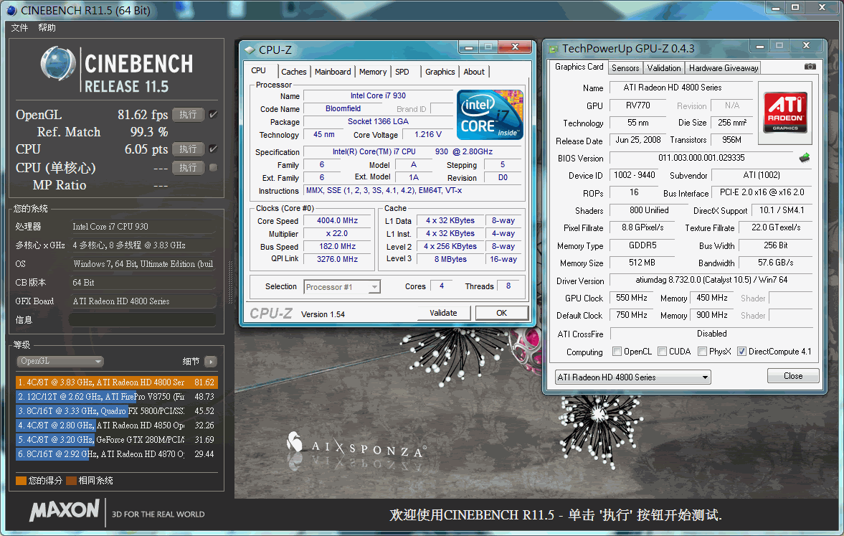
Task: Open the Processor #1 selection dropdown
Action: (342, 287)
